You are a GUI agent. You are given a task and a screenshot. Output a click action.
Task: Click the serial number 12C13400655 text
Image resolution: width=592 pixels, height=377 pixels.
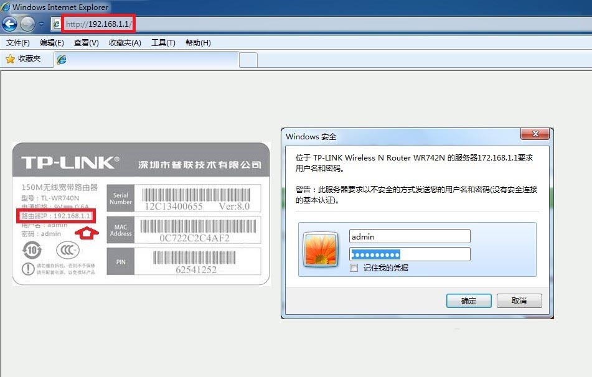tap(174, 207)
